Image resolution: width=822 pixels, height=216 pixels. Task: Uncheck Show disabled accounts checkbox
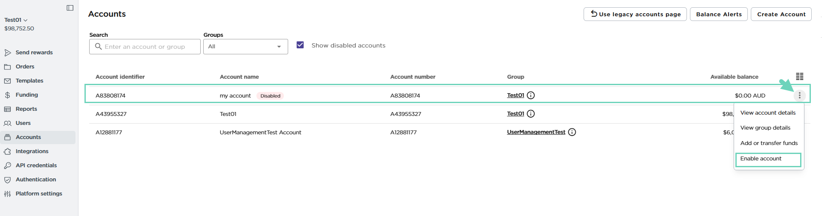[x=300, y=45]
